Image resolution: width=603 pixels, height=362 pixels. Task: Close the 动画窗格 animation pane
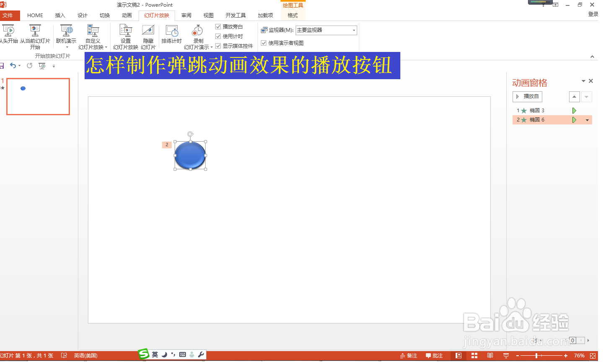591,81
